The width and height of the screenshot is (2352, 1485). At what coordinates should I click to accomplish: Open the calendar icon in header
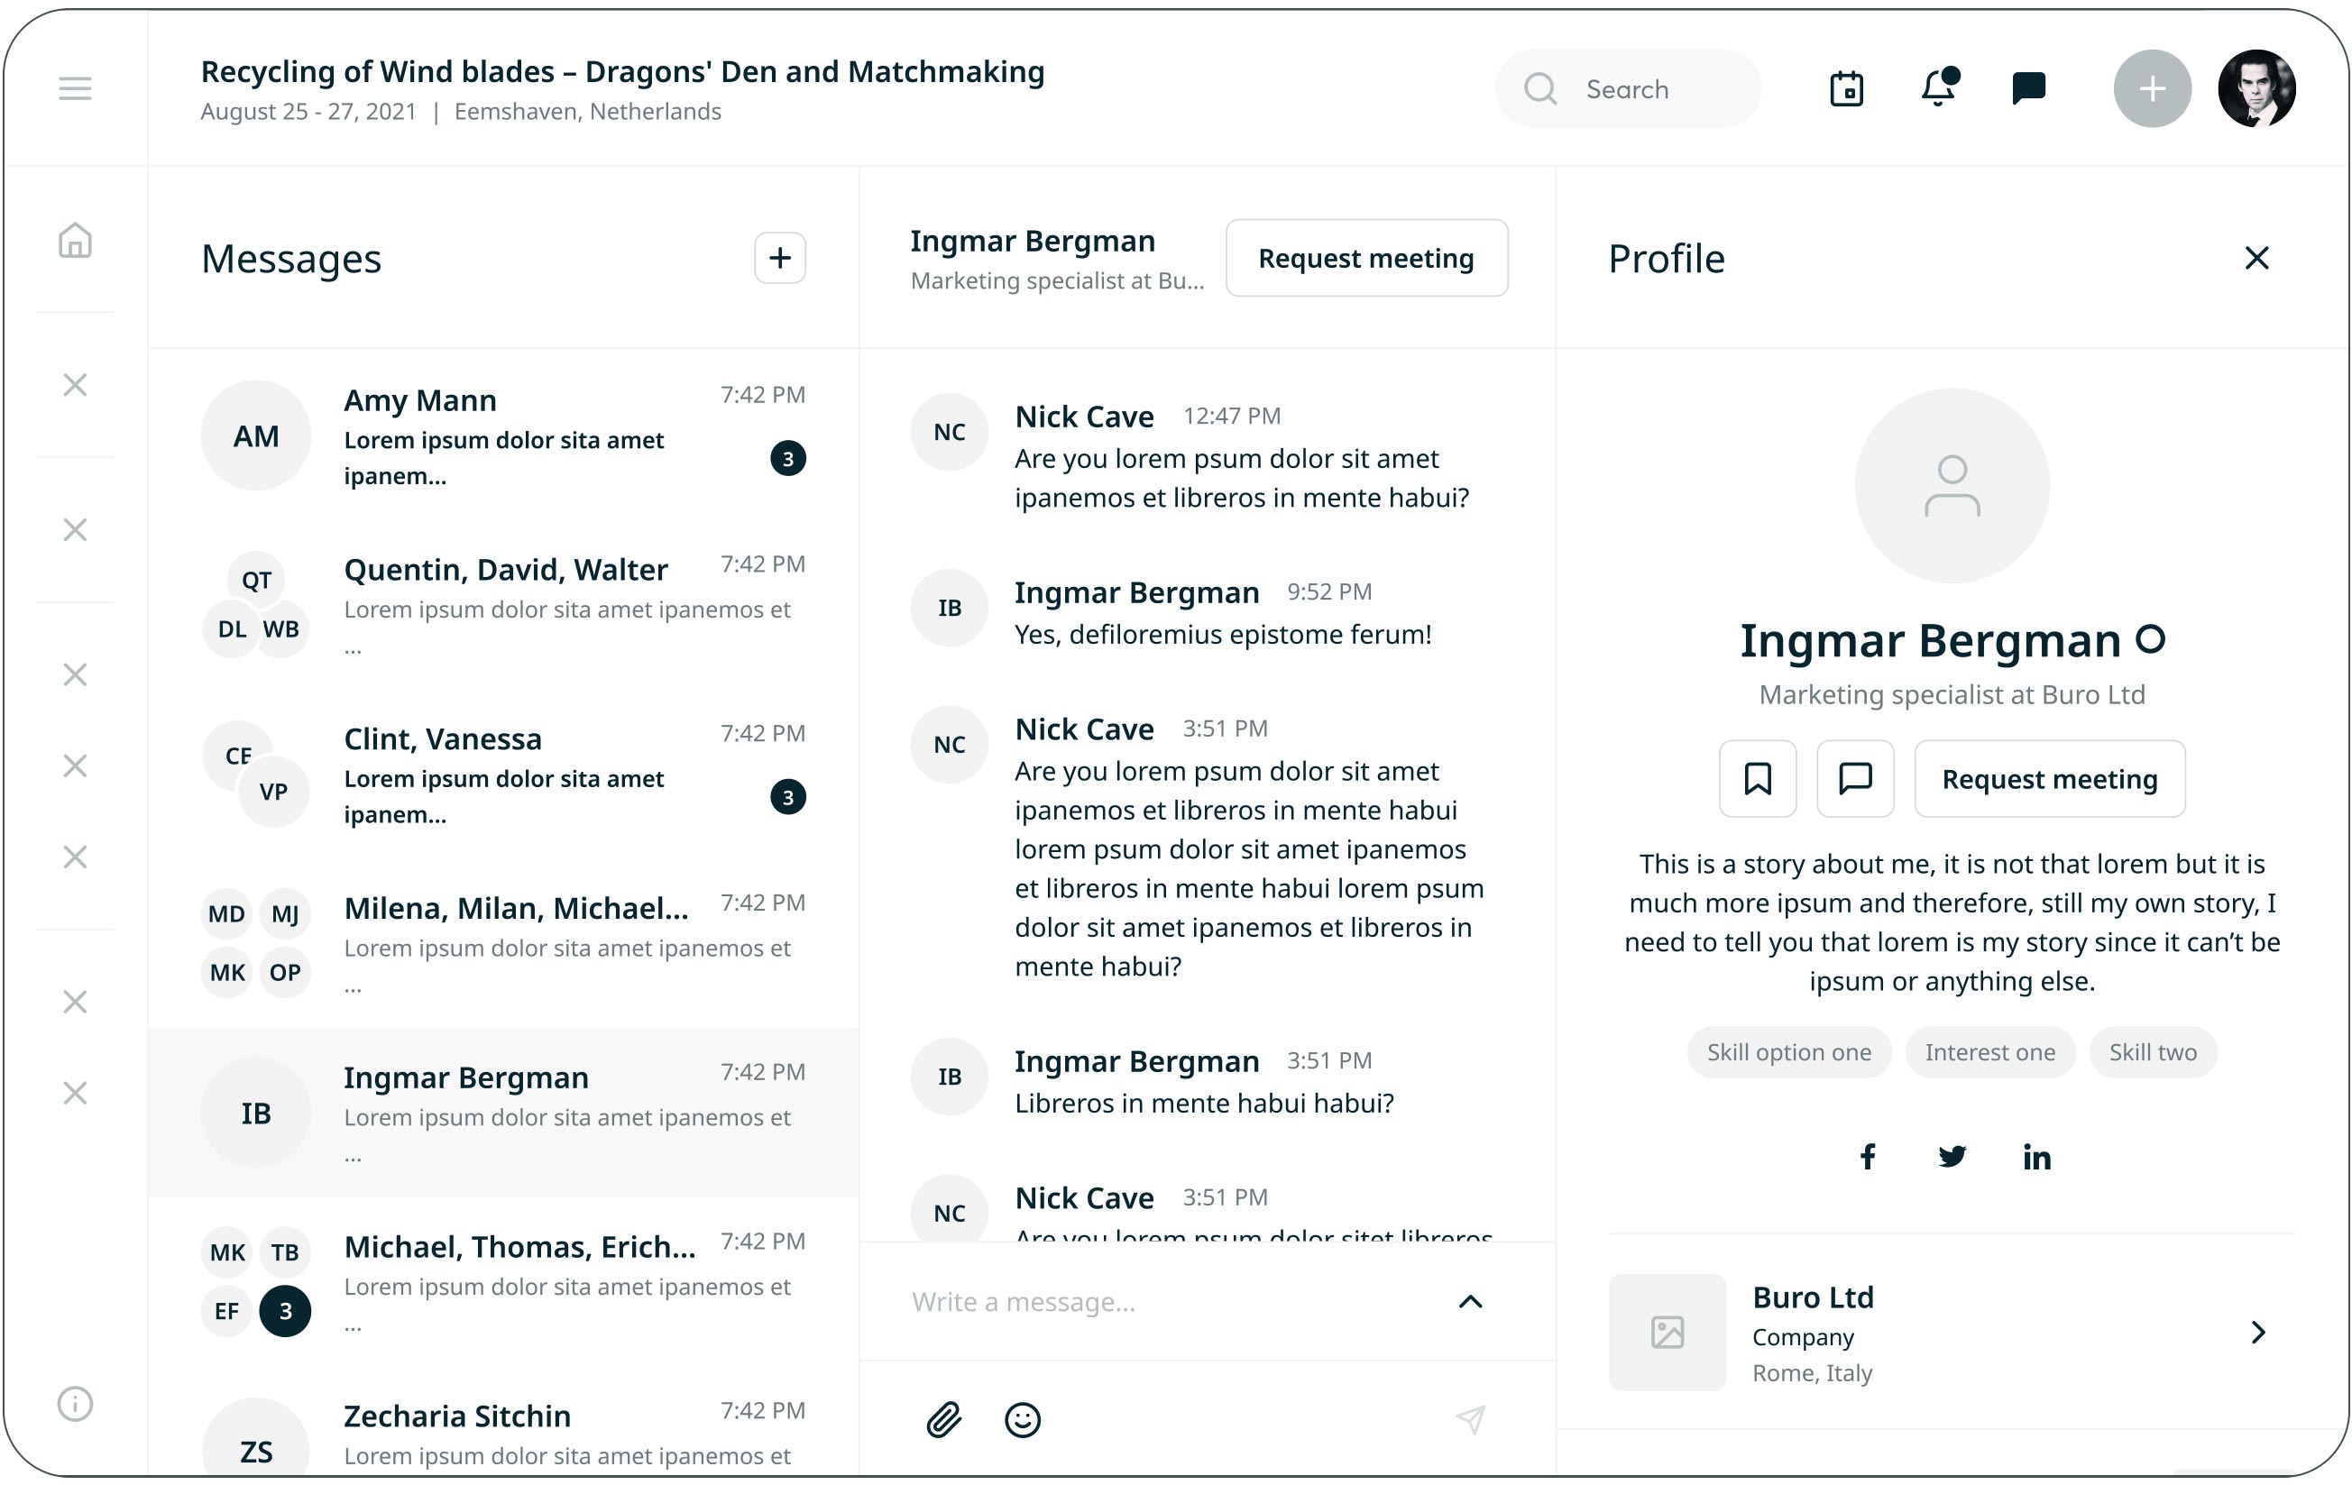(1846, 89)
